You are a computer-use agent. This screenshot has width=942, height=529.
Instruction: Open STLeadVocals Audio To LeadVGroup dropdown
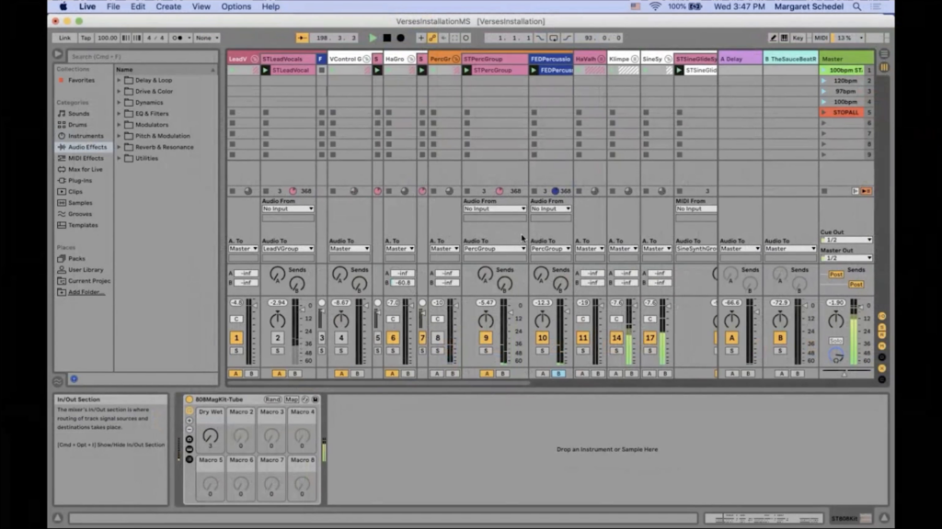(x=288, y=248)
